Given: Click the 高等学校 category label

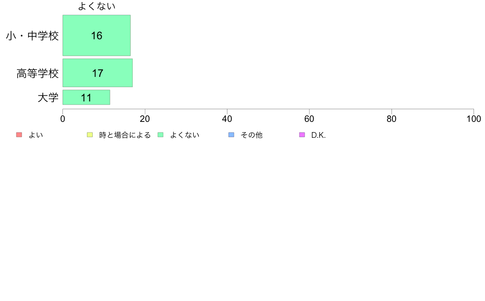Looking at the screenshot, I should tap(38, 74).
